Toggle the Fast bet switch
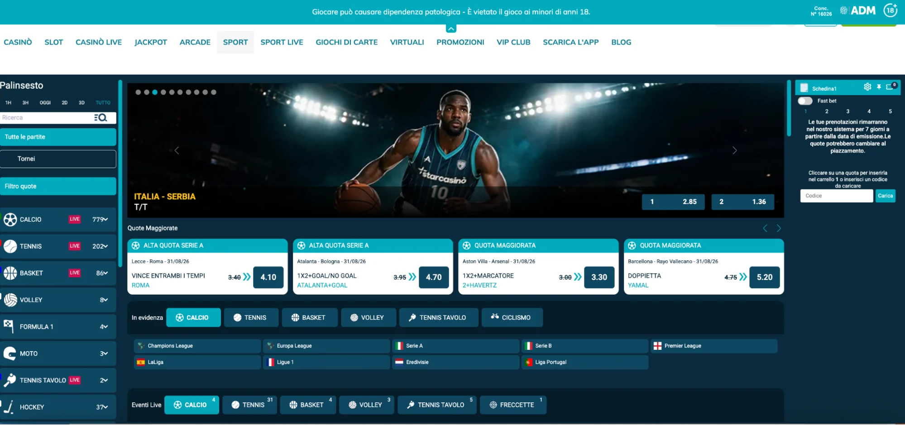The image size is (905, 425). click(x=805, y=101)
